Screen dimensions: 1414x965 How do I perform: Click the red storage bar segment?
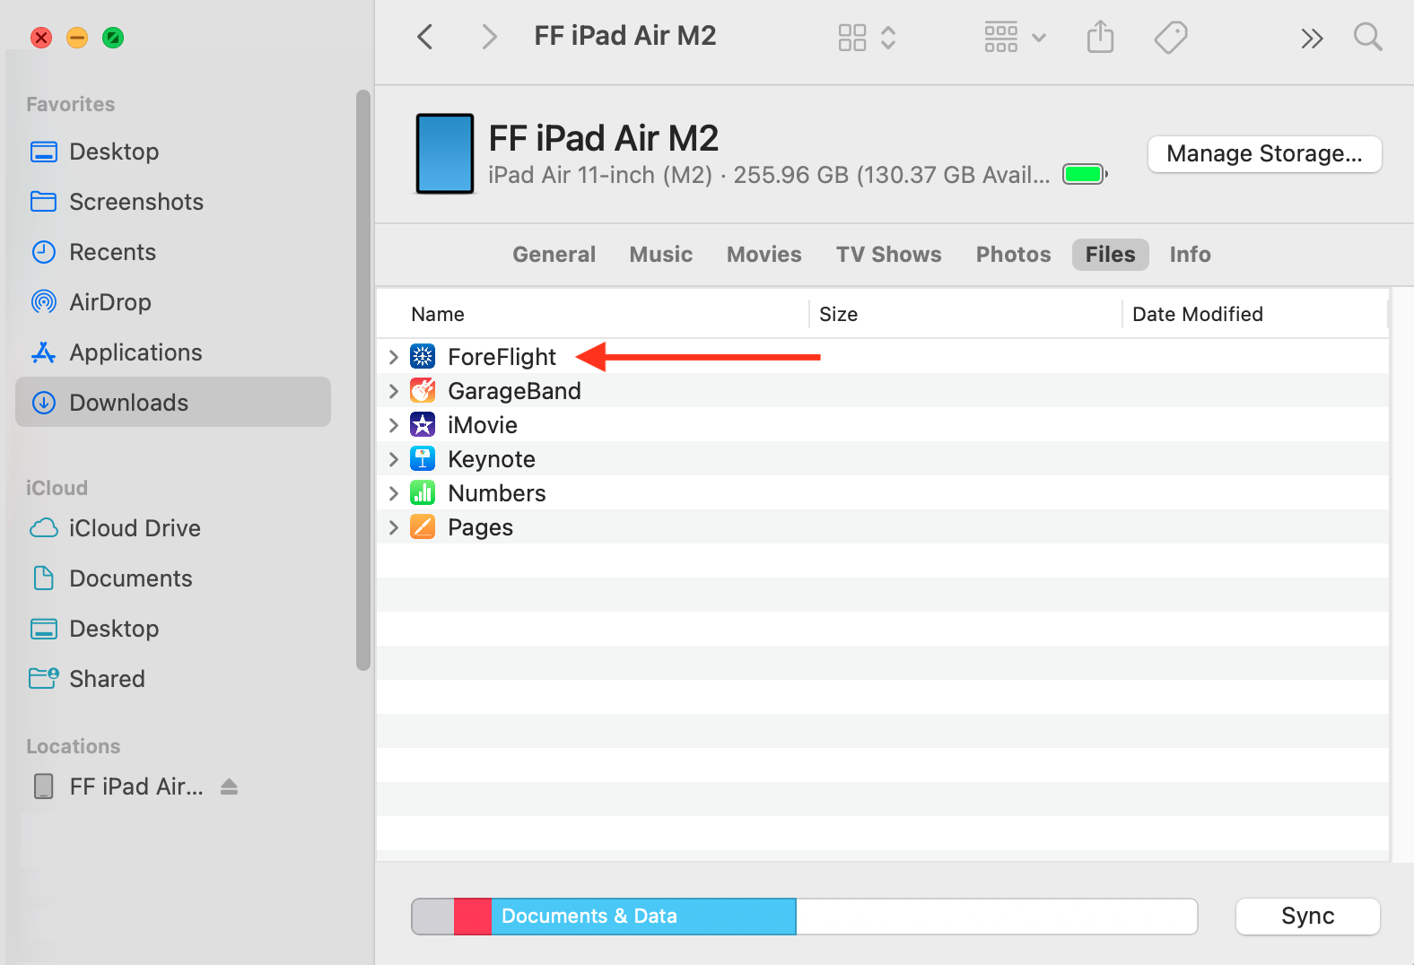473,916
